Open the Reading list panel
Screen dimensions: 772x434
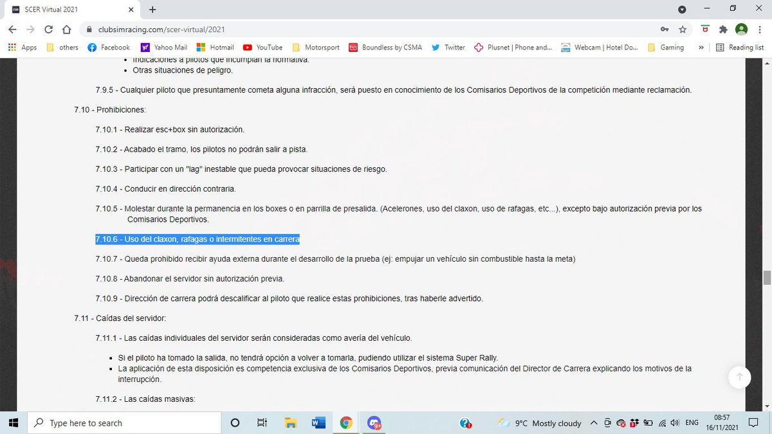coord(740,47)
